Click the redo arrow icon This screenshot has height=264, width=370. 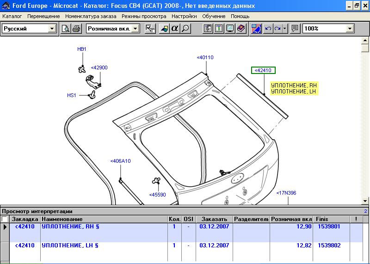point(278,29)
